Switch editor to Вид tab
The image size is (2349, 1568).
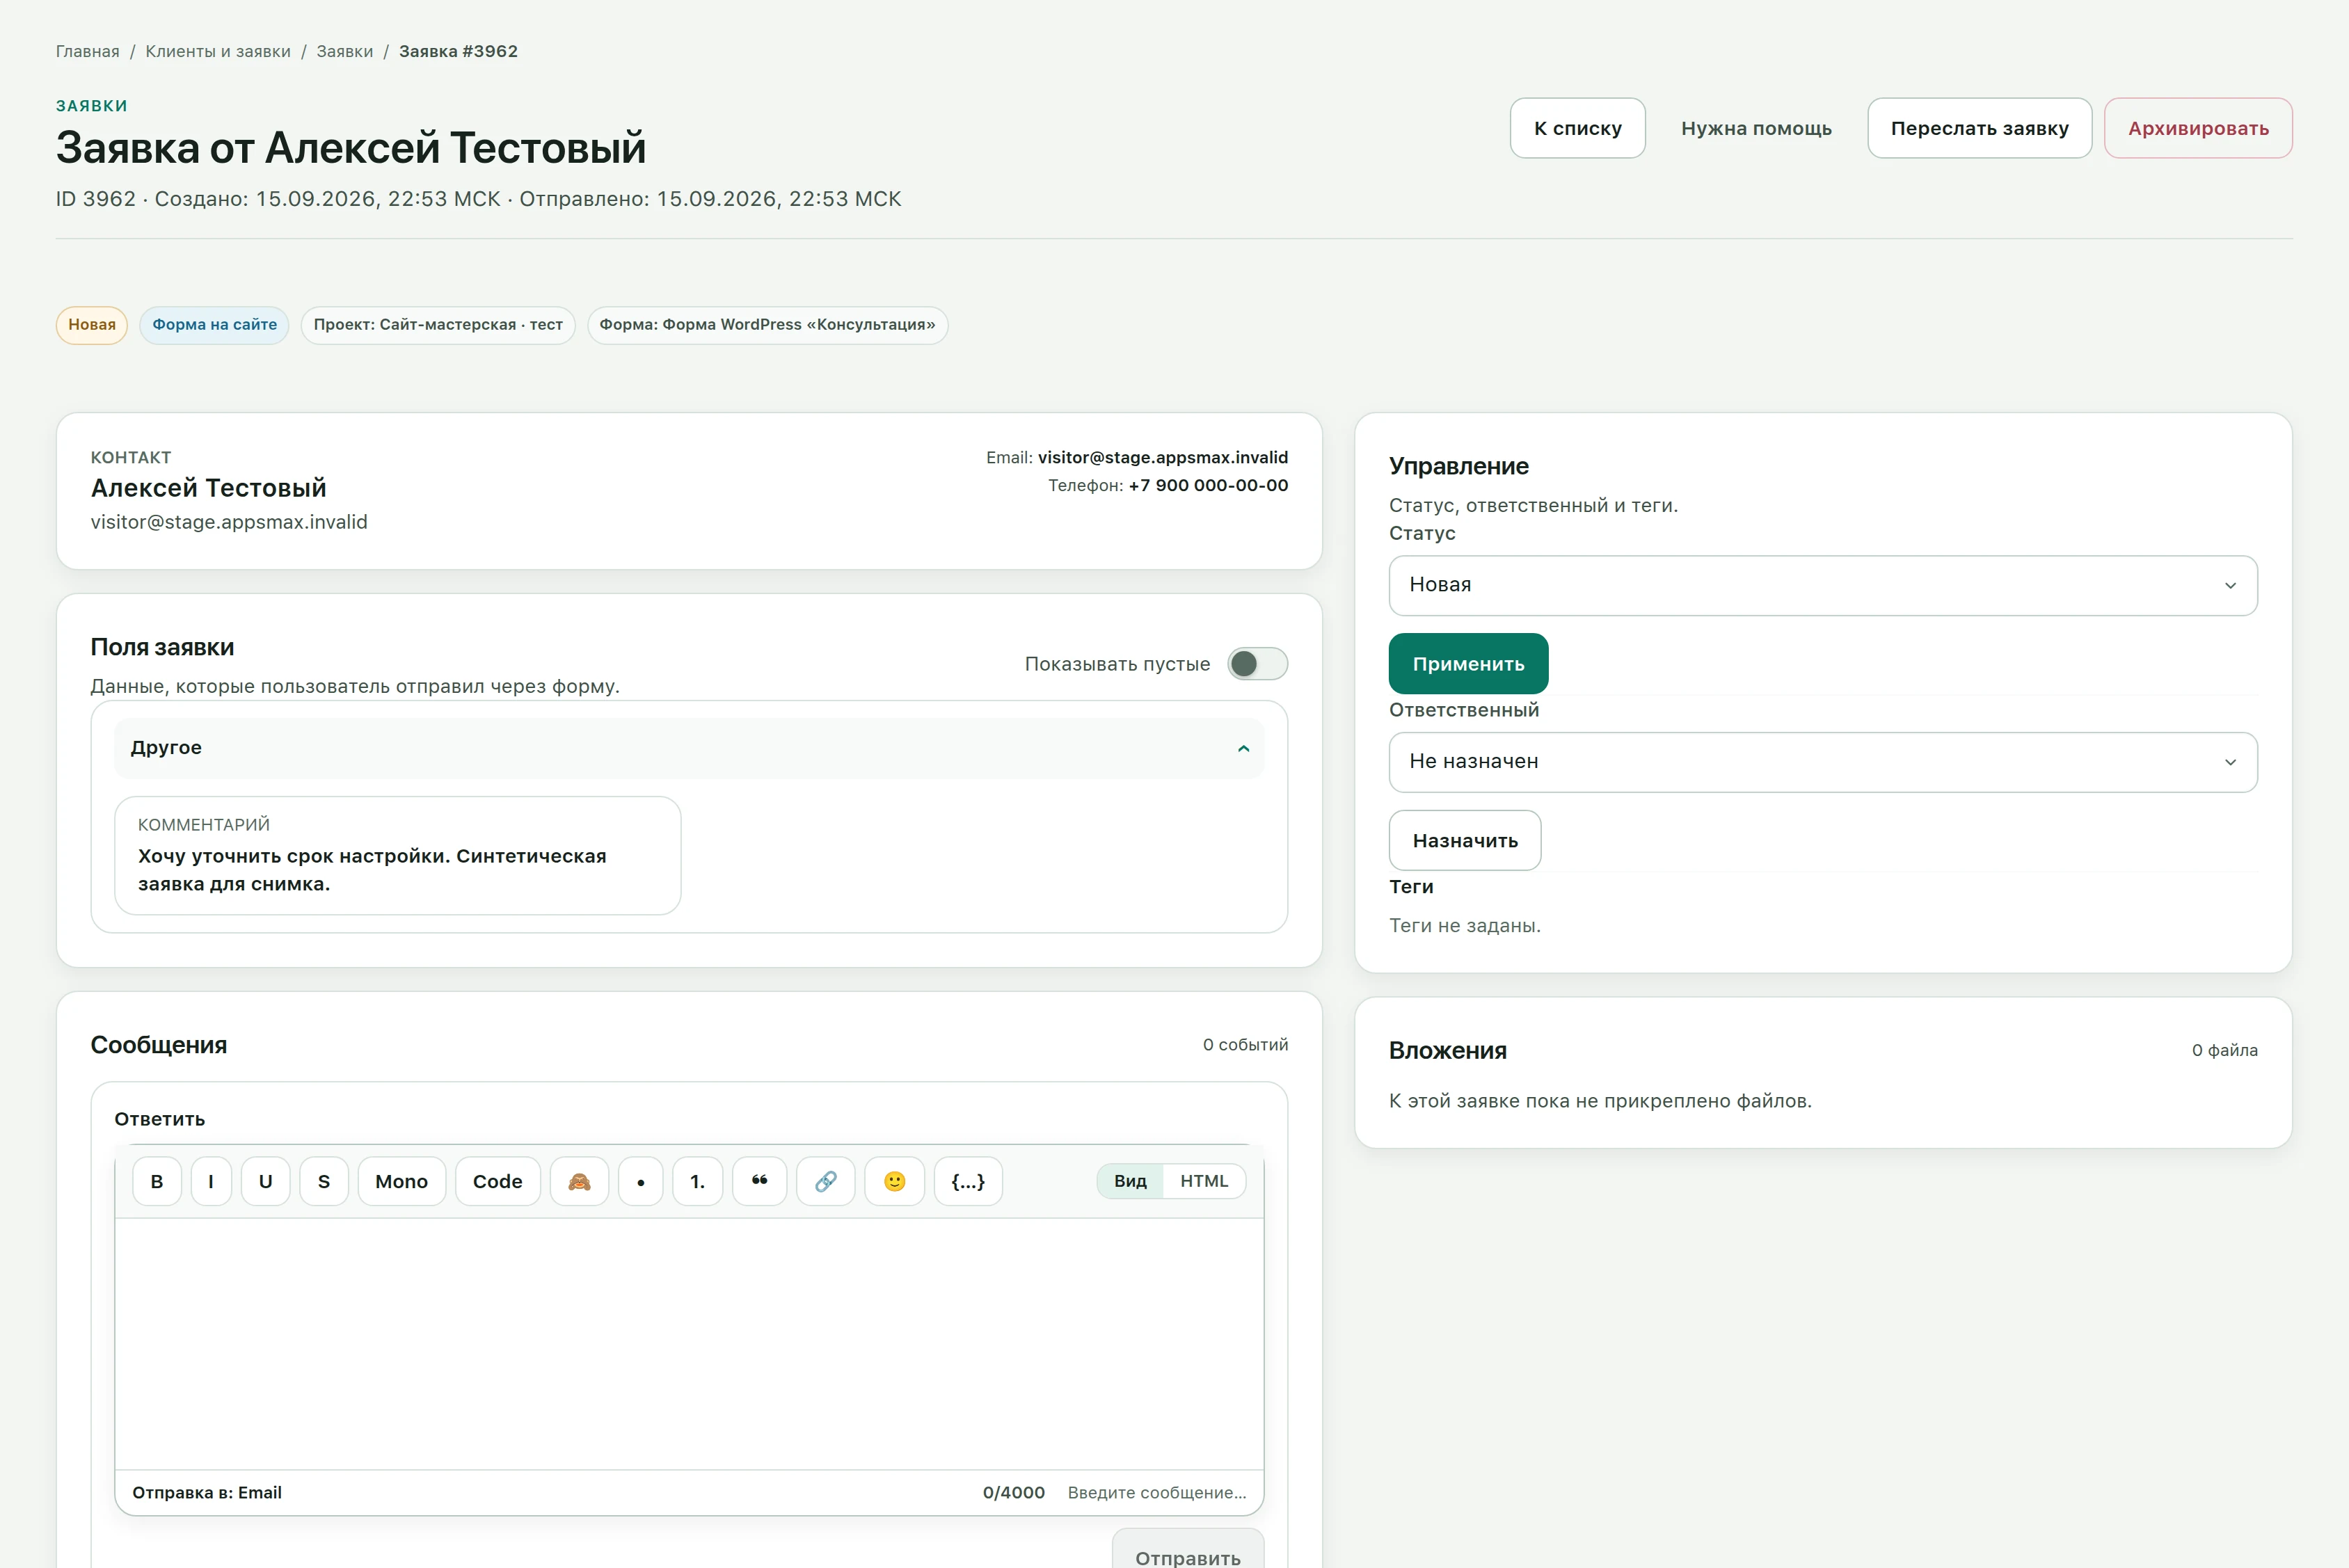[x=1130, y=1181]
